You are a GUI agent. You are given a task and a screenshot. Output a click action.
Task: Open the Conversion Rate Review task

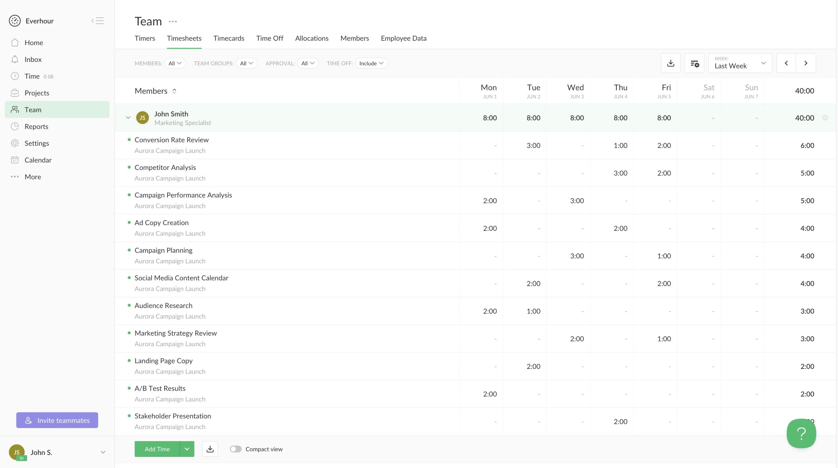point(172,140)
